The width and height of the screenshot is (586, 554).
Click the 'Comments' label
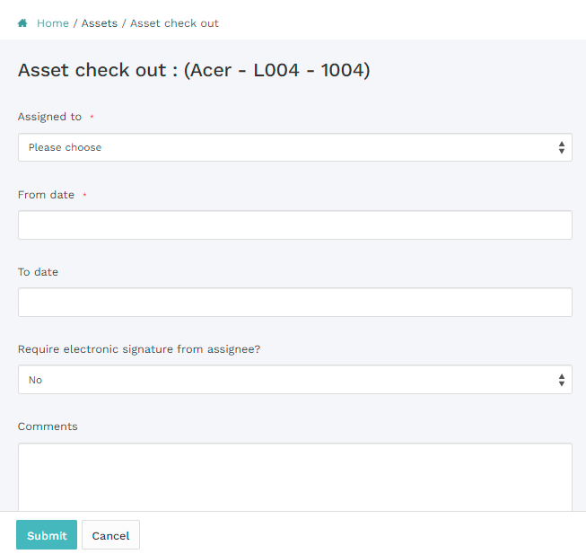click(48, 426)
